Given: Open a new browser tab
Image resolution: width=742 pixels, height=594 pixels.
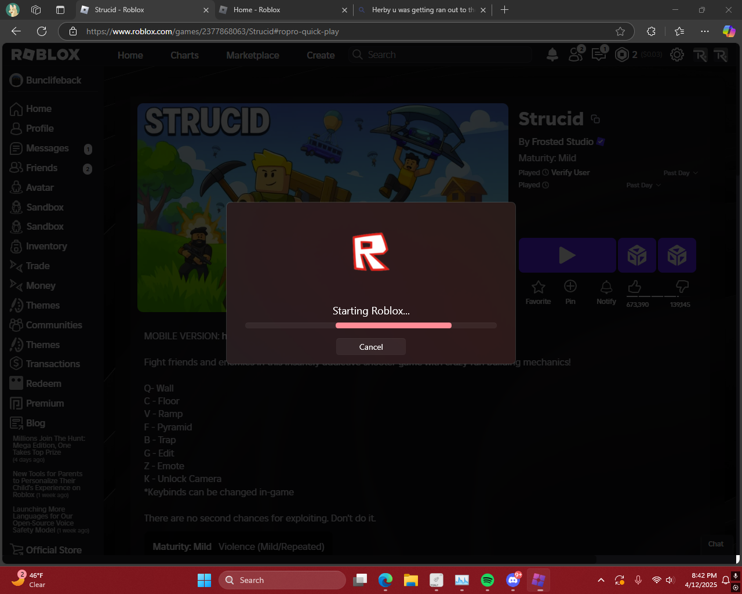Looking at the screenshot, I should click(x=504, y=10).
